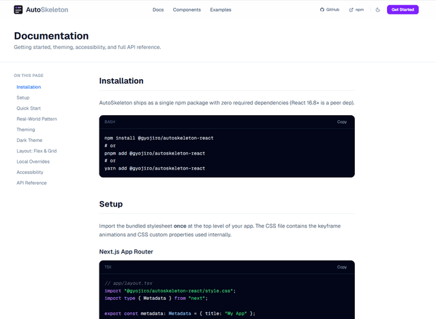The height and width of the screenshot is (319, 436).
Task: Jump to API Reference in sidebar
Action: click(x=31, y=183)
